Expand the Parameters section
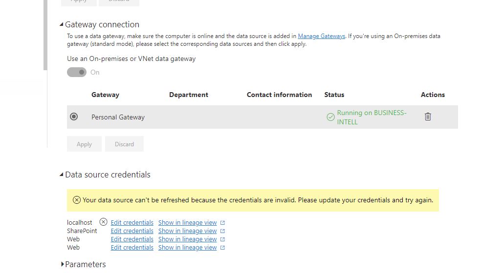504x273 pixels. (x=63, y=264)
